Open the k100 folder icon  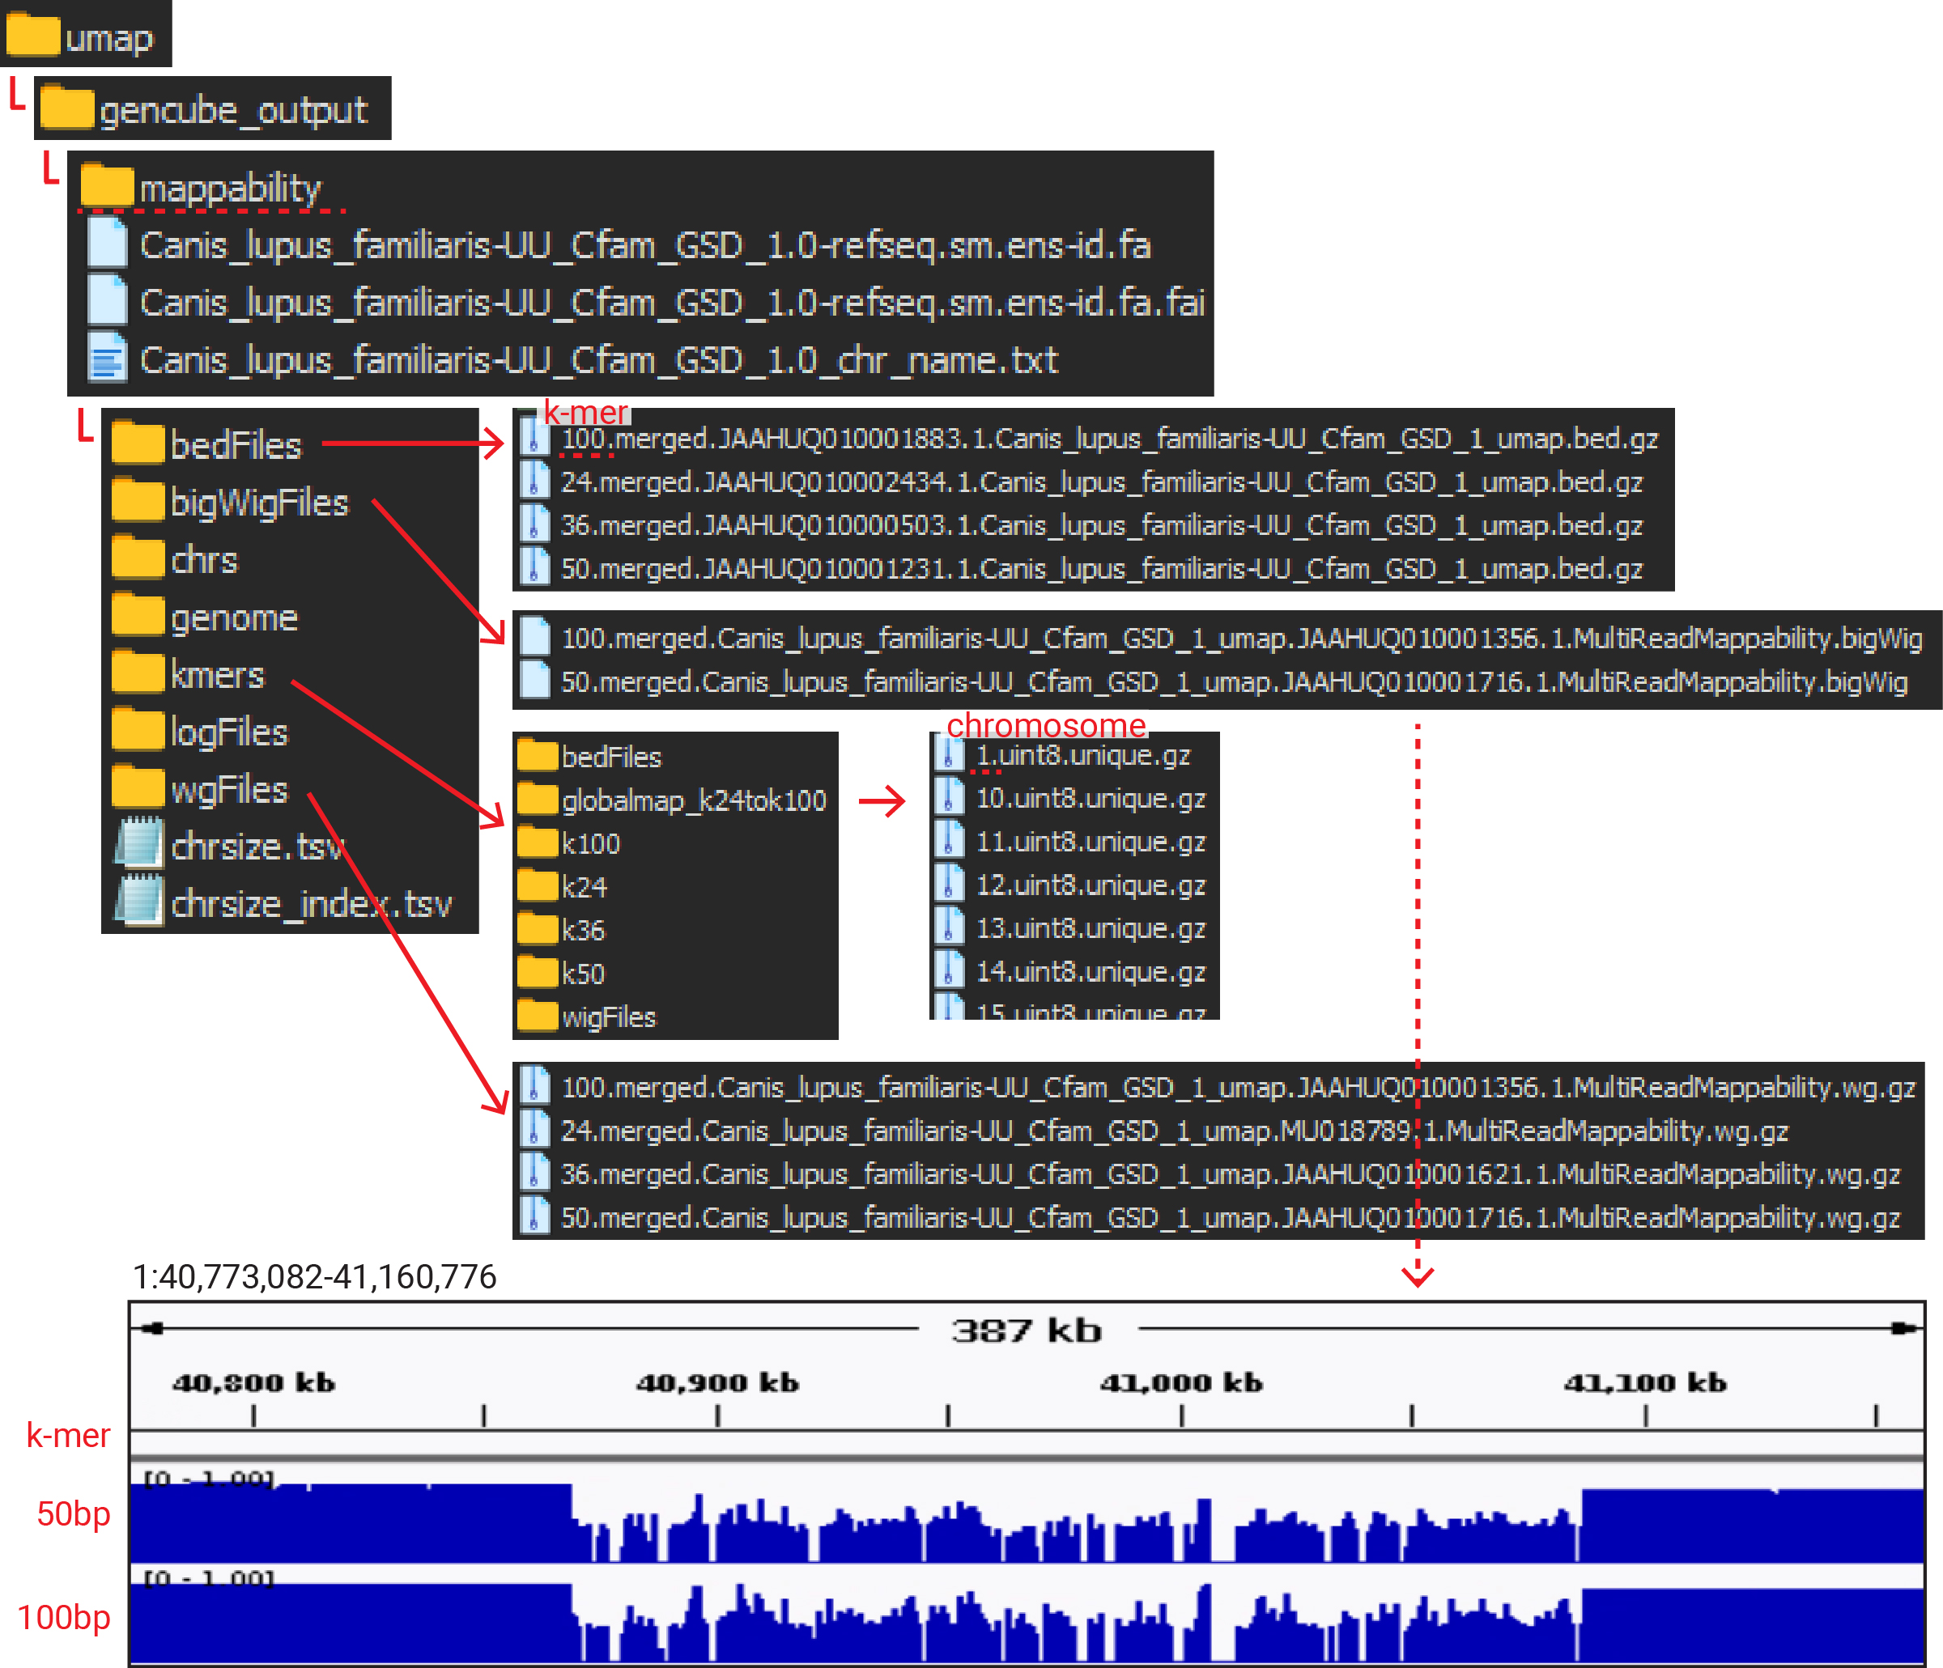pyautogui.click(x=538, y=842)
